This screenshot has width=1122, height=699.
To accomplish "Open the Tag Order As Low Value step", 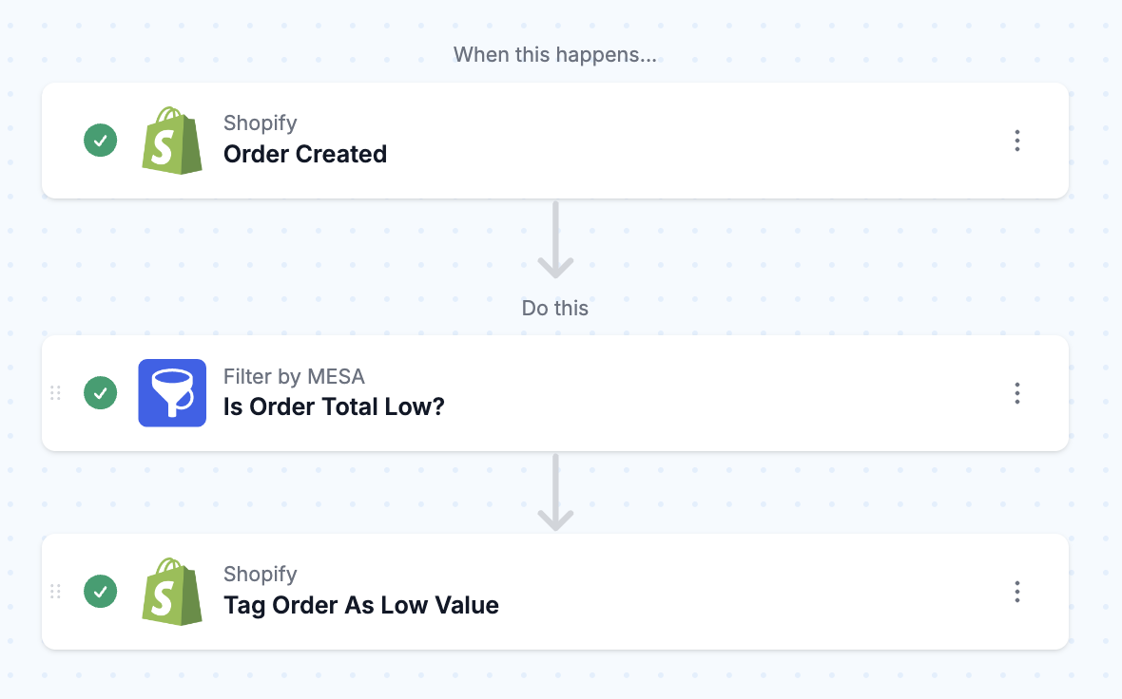I will [x=555, y=592].
